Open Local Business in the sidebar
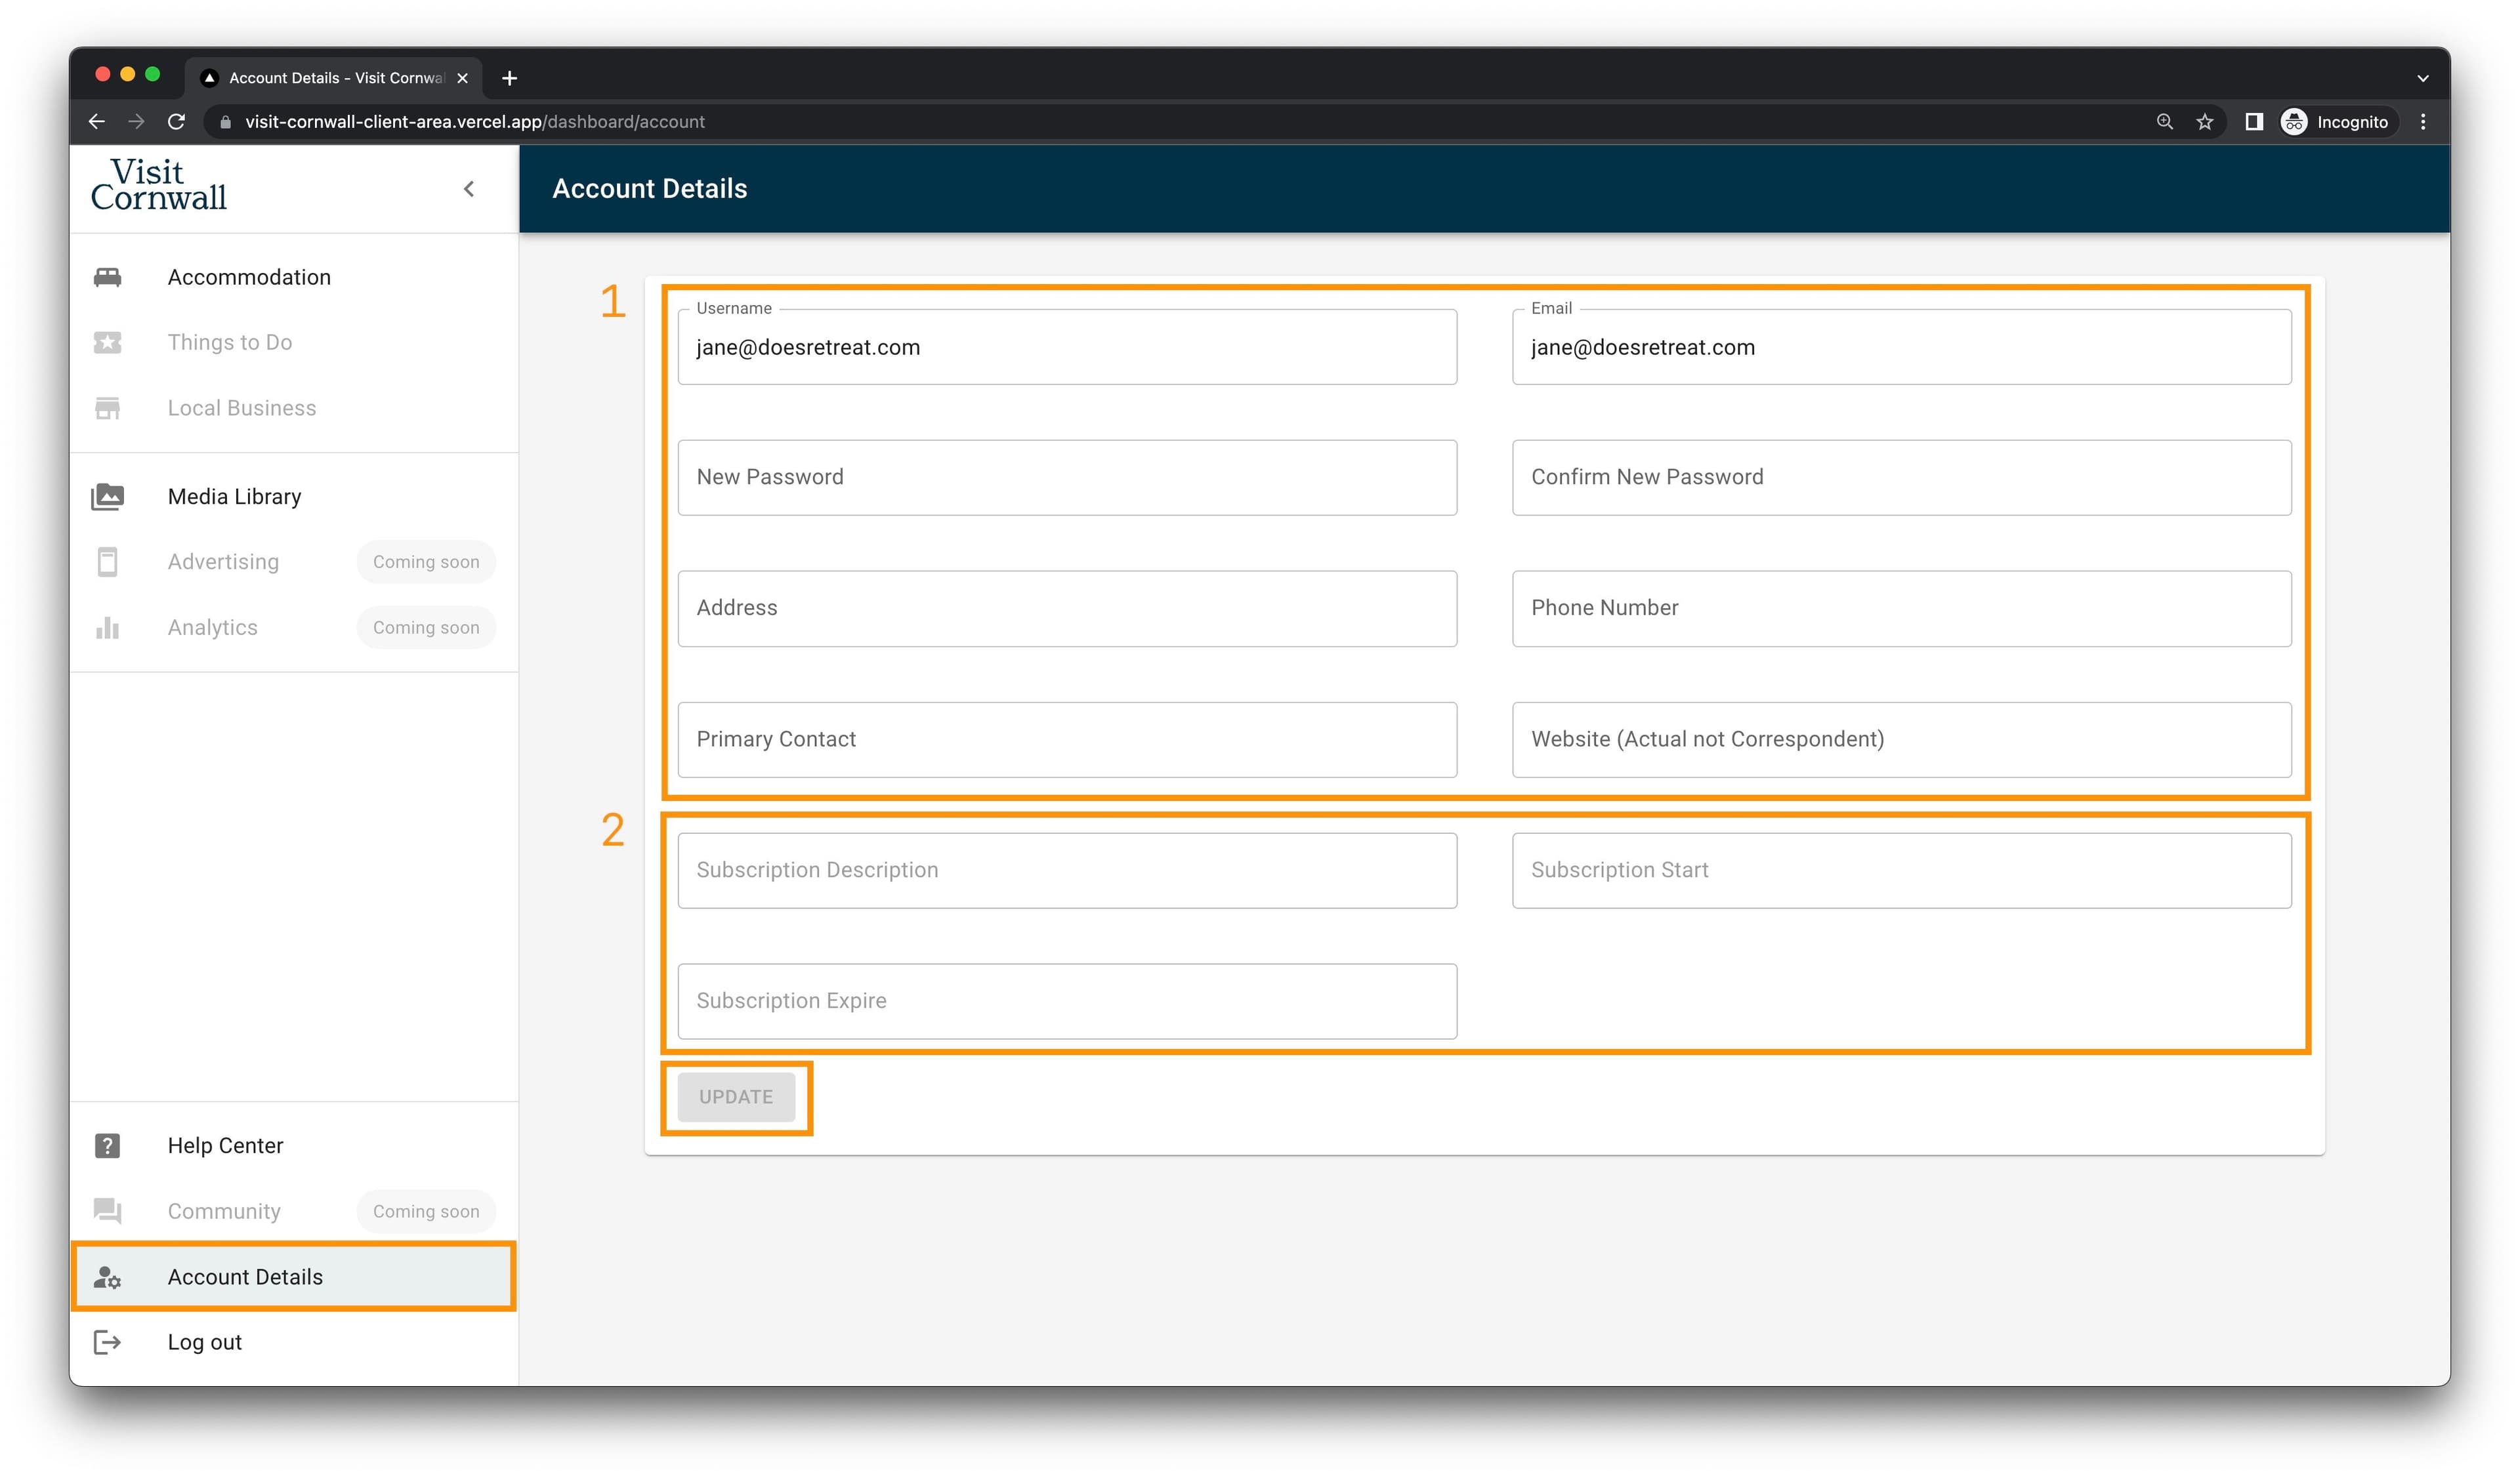 (241, 408)
